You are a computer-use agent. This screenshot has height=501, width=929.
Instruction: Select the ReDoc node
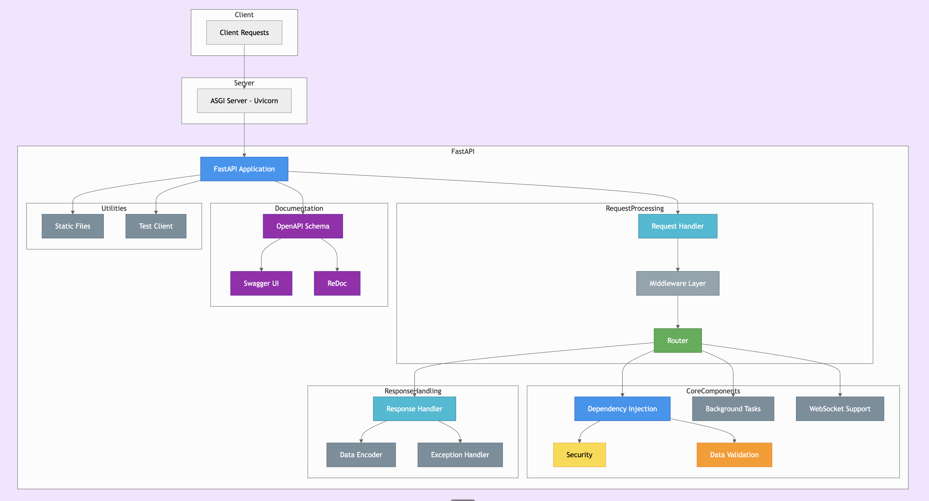point(337,283)
